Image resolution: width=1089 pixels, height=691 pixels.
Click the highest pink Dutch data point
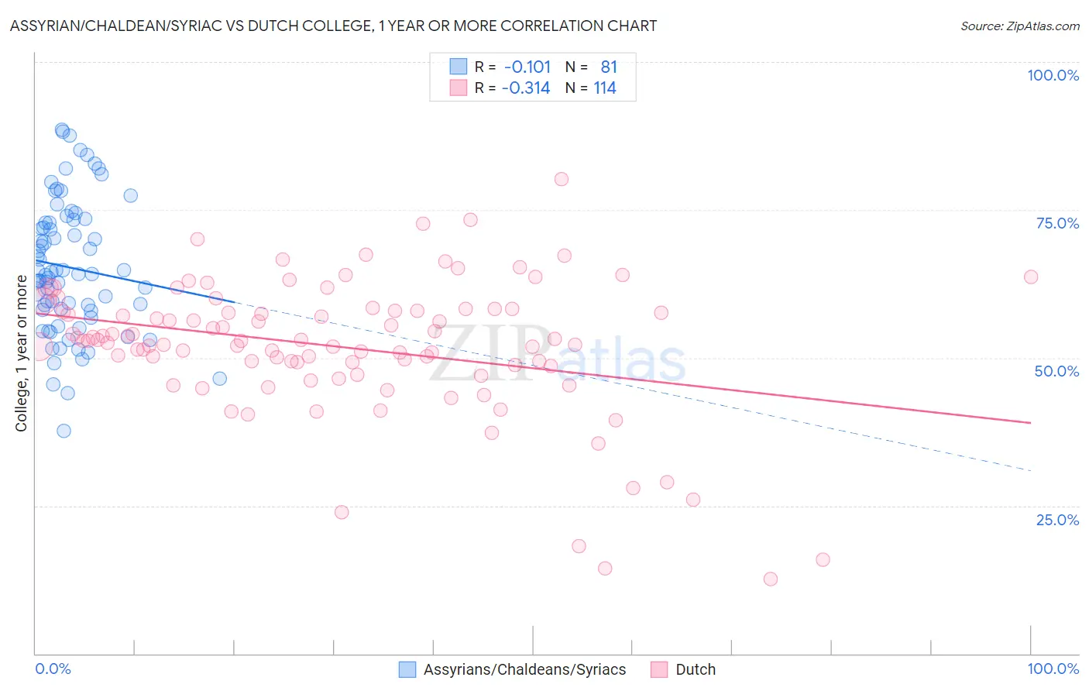(562, 179)
